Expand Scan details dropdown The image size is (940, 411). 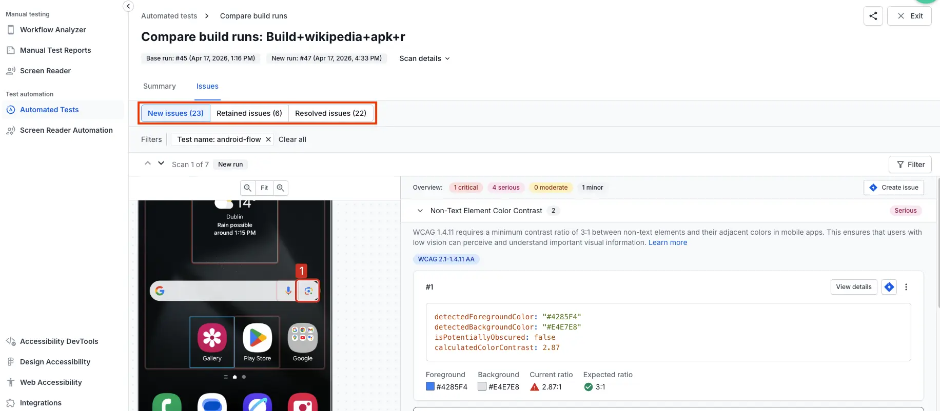pos(425,58)
